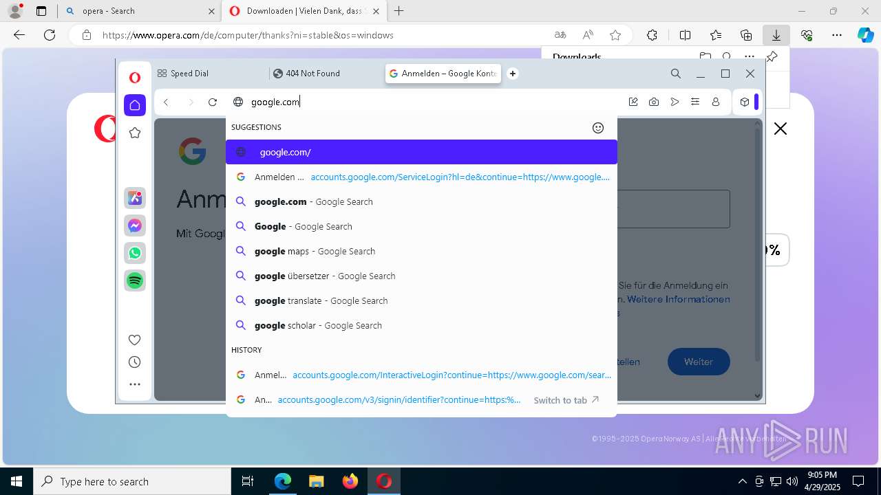Viewport: 881px width, 495px height.
Task: Open the Opera profile account icon
Action: click(x=716, y=102)
